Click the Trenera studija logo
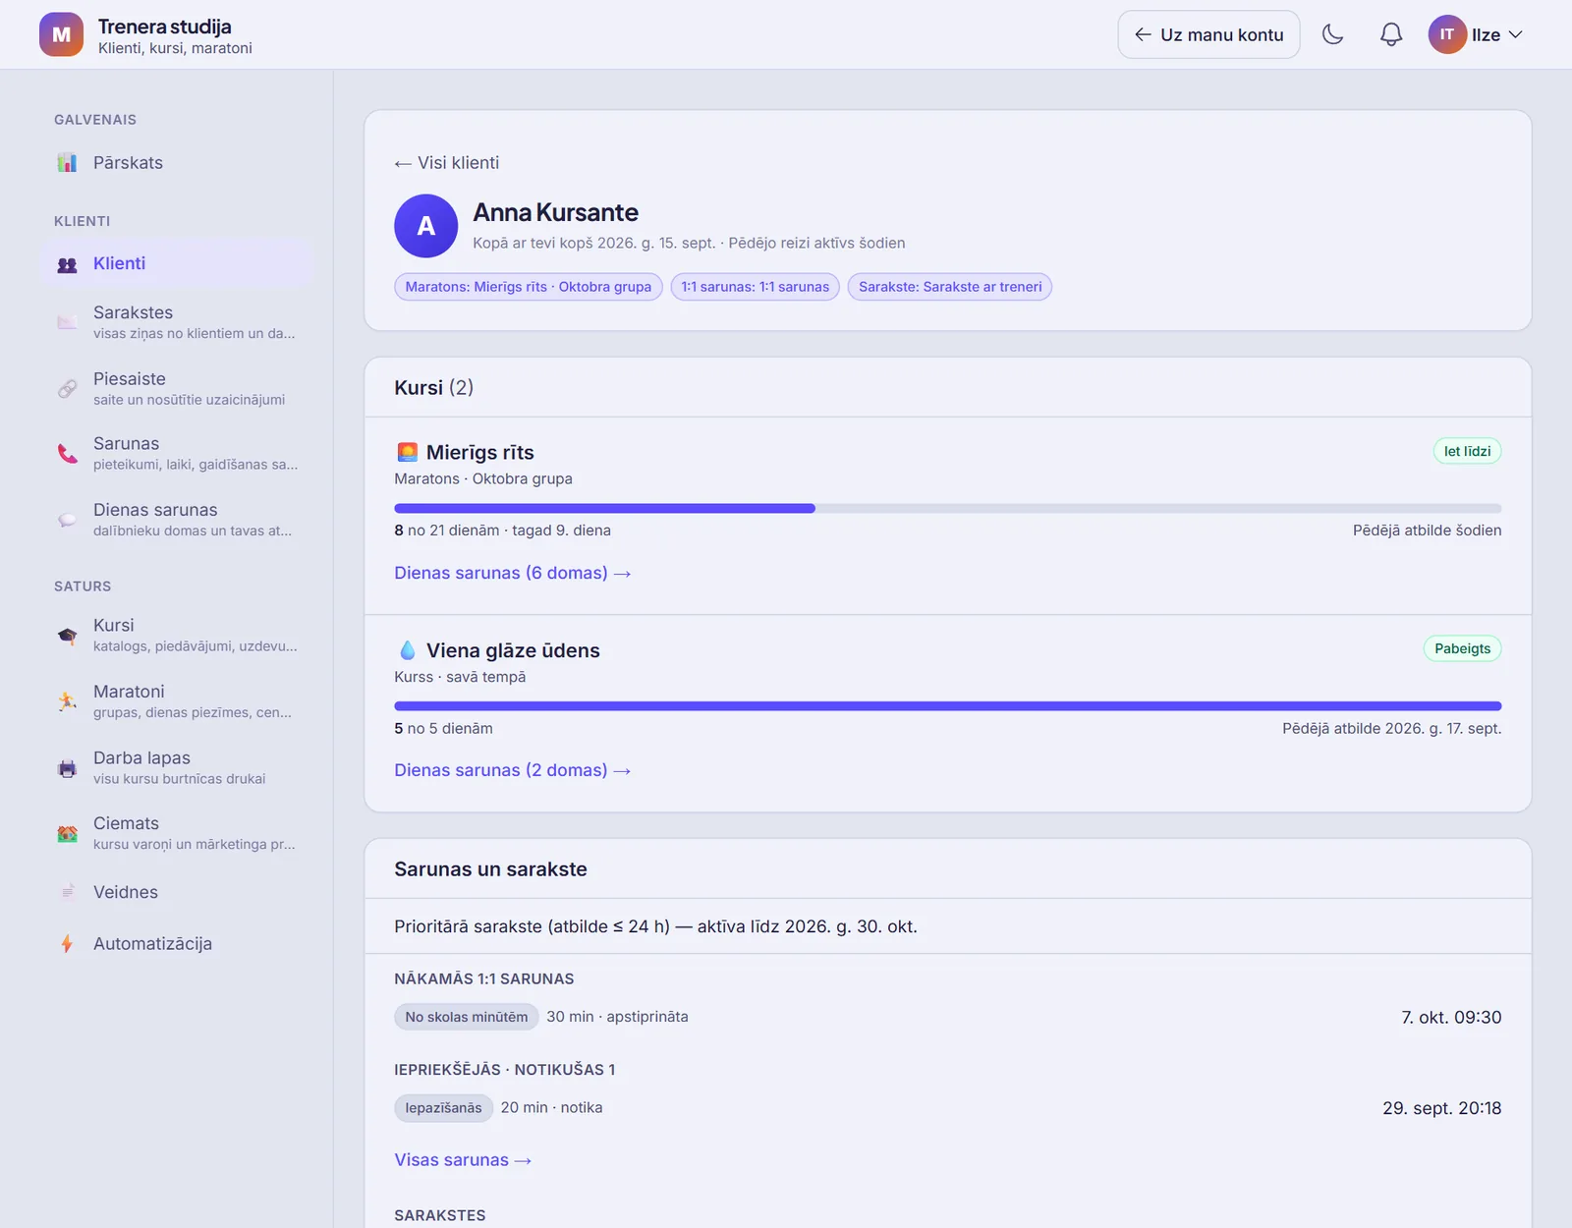This screenshot has height=1228, width=1572. coord(61,34)
